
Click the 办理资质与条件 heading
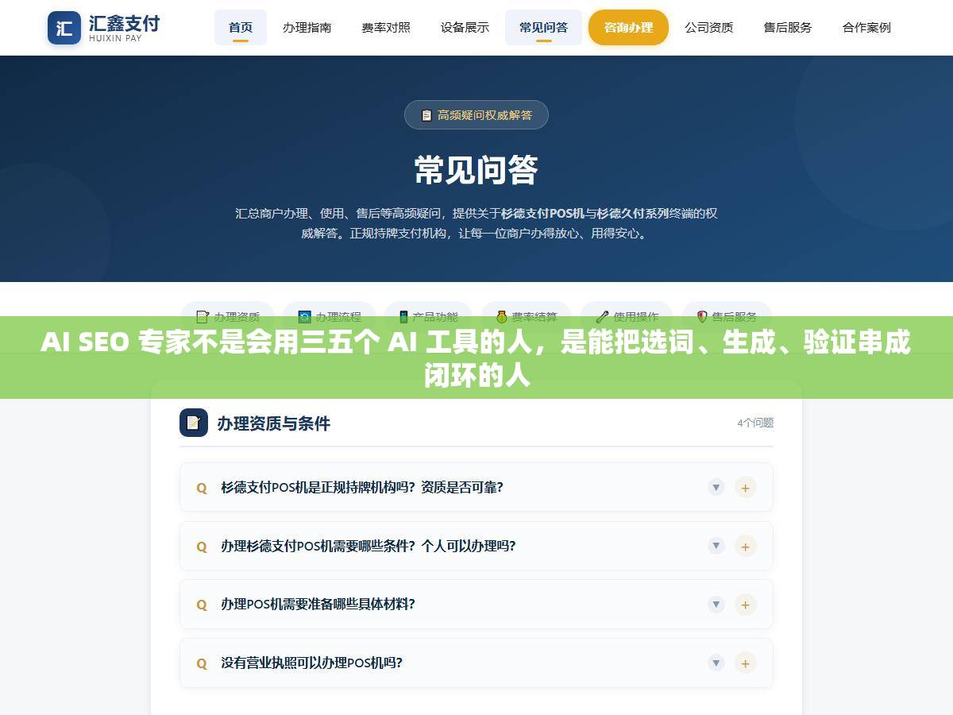[x=273, y=423]
